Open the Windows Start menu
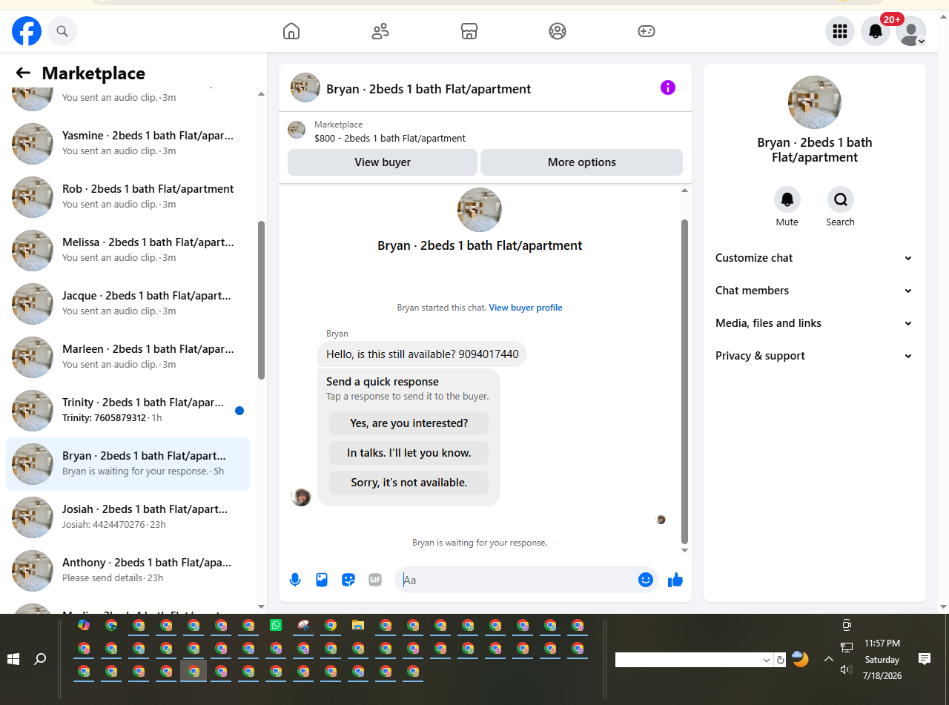The image size is (949, 705). click(x=13, y=659)
